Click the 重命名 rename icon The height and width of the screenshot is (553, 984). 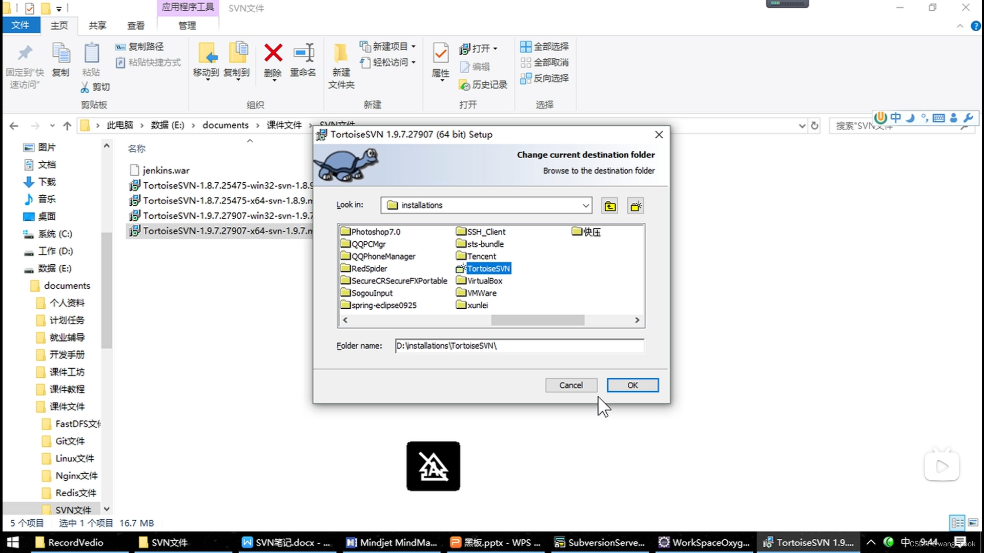click(303, 53)
